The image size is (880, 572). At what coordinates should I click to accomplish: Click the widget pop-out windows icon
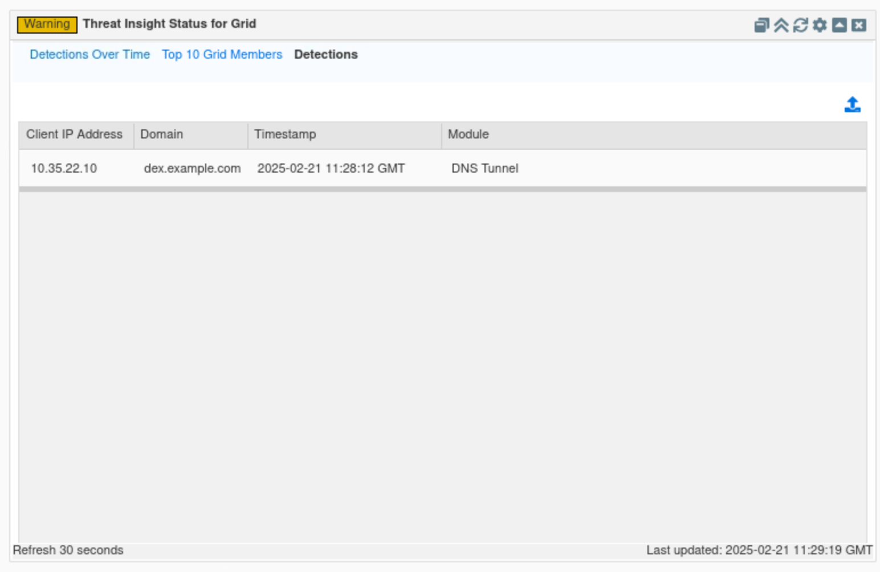[761, 25]
